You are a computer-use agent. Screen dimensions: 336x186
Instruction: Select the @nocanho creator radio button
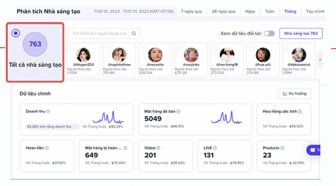pos(143,48)
